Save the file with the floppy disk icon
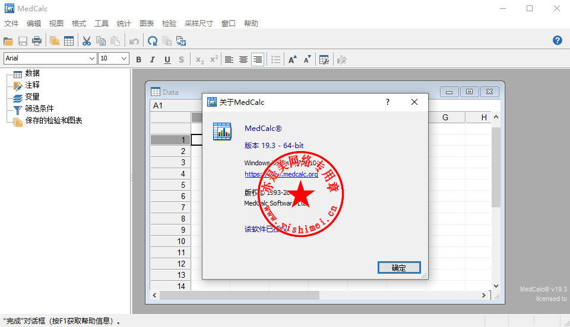Viewport: 570px width, 327px height. 23,41
